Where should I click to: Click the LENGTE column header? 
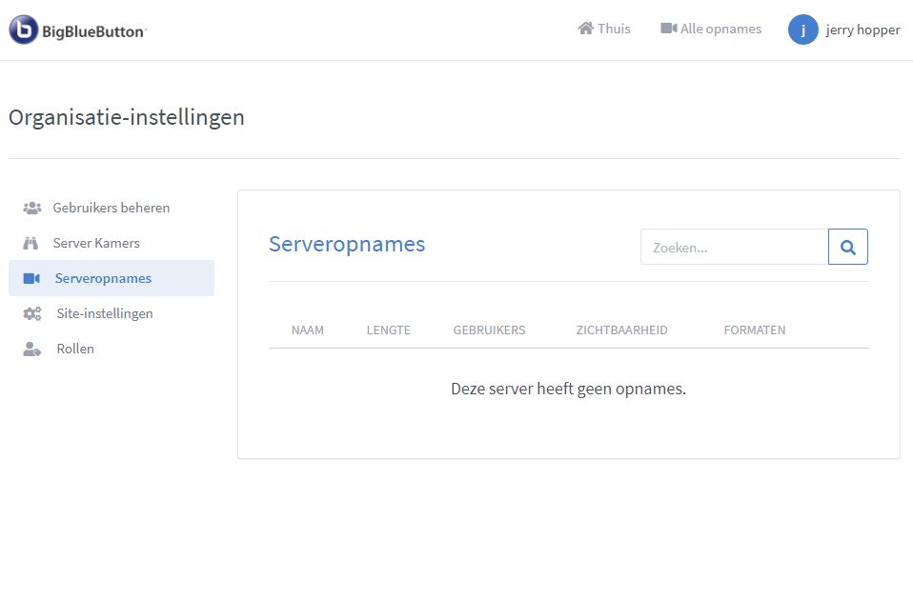[388, 330]
